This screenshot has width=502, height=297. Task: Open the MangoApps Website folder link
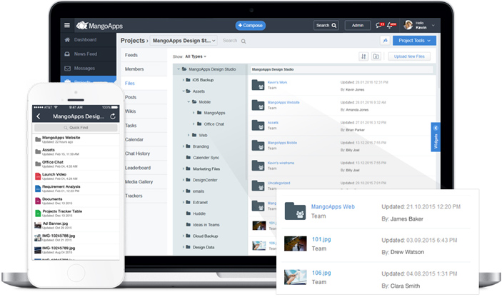tap(283, 102)
